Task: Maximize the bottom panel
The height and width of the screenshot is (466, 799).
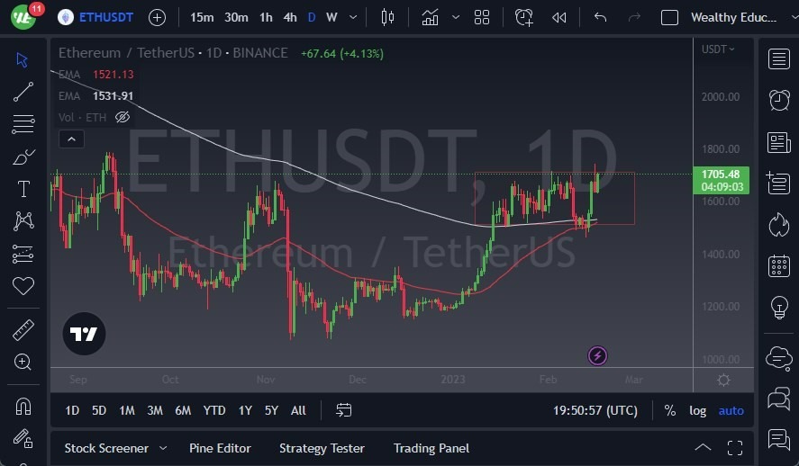Action: 735,448
